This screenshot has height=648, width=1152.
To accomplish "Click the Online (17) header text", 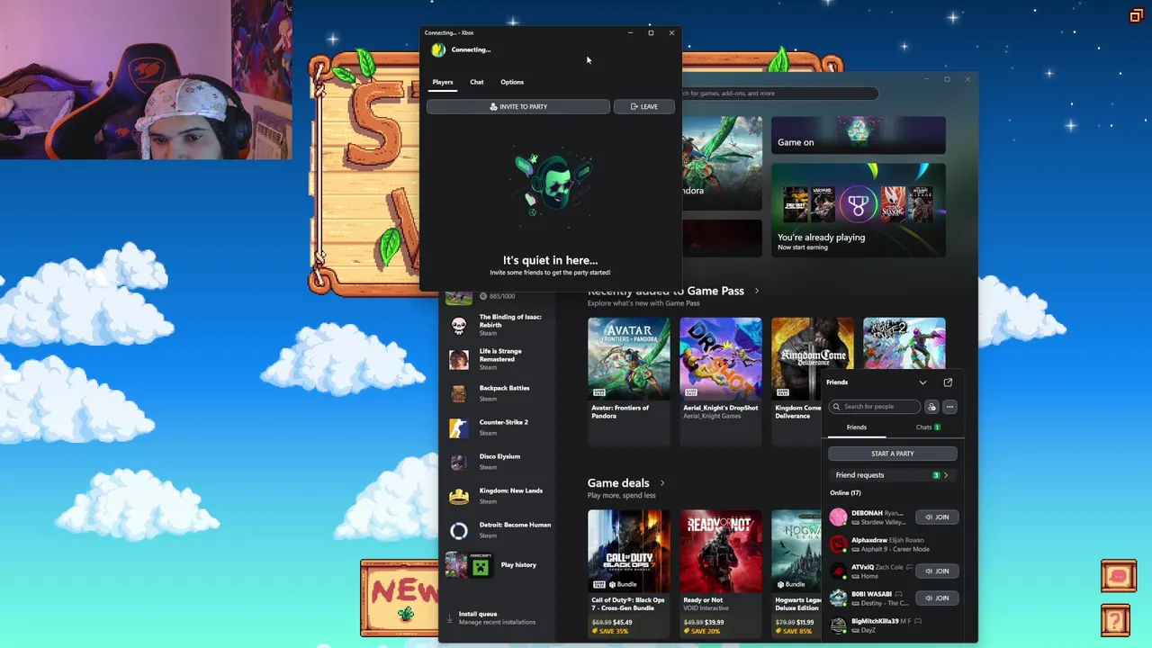I will 845,493.
